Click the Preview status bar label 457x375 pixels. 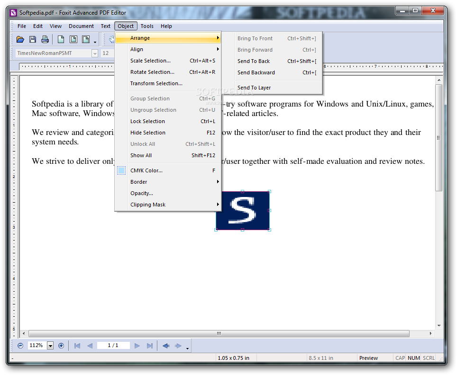pos(368,358)
